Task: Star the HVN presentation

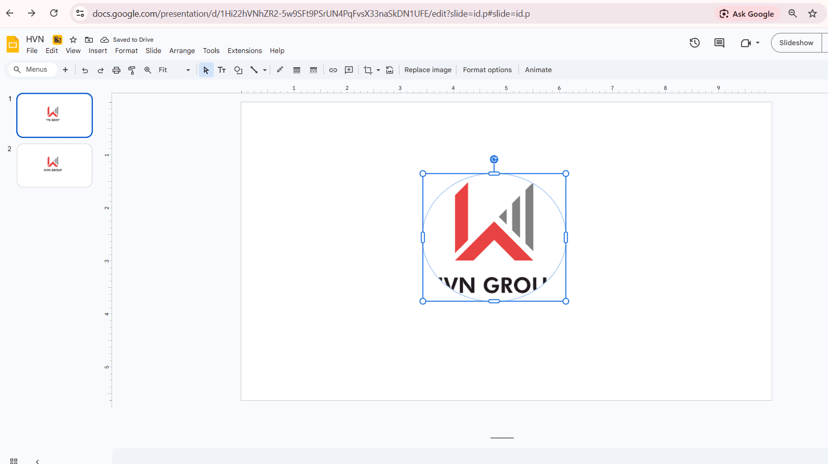Action: pos(73,40)
